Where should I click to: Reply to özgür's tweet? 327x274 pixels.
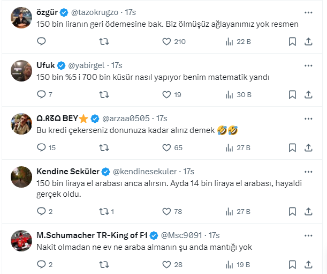[42, 41]
